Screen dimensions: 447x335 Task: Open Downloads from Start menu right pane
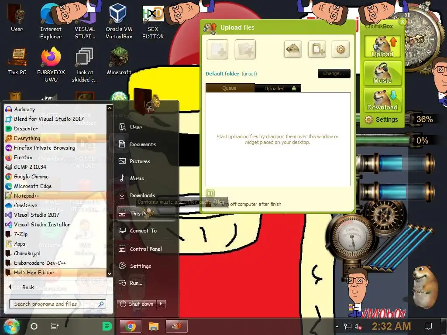(146, 195)
